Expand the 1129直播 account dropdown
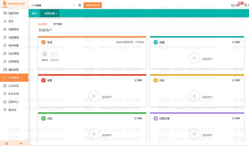 [x=74, y=5]
